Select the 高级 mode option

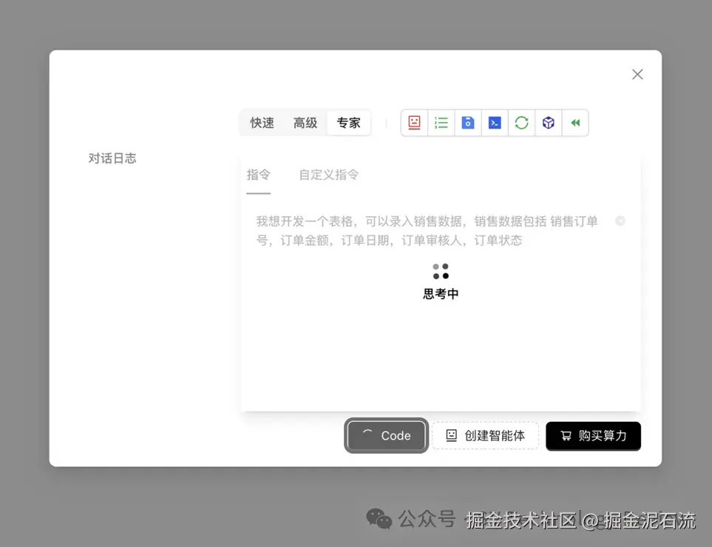[305, 123]
